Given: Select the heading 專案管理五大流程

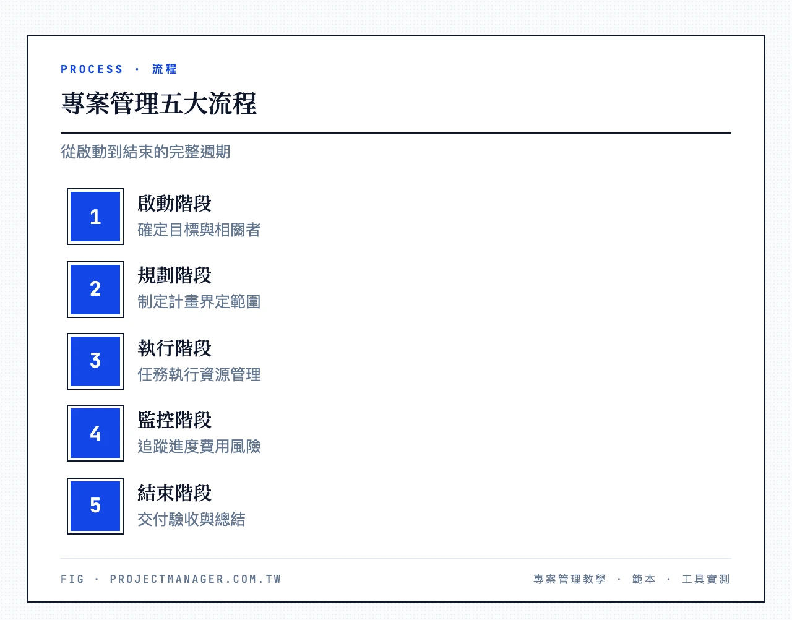Looking at the screenshot, I should [159, 103].
